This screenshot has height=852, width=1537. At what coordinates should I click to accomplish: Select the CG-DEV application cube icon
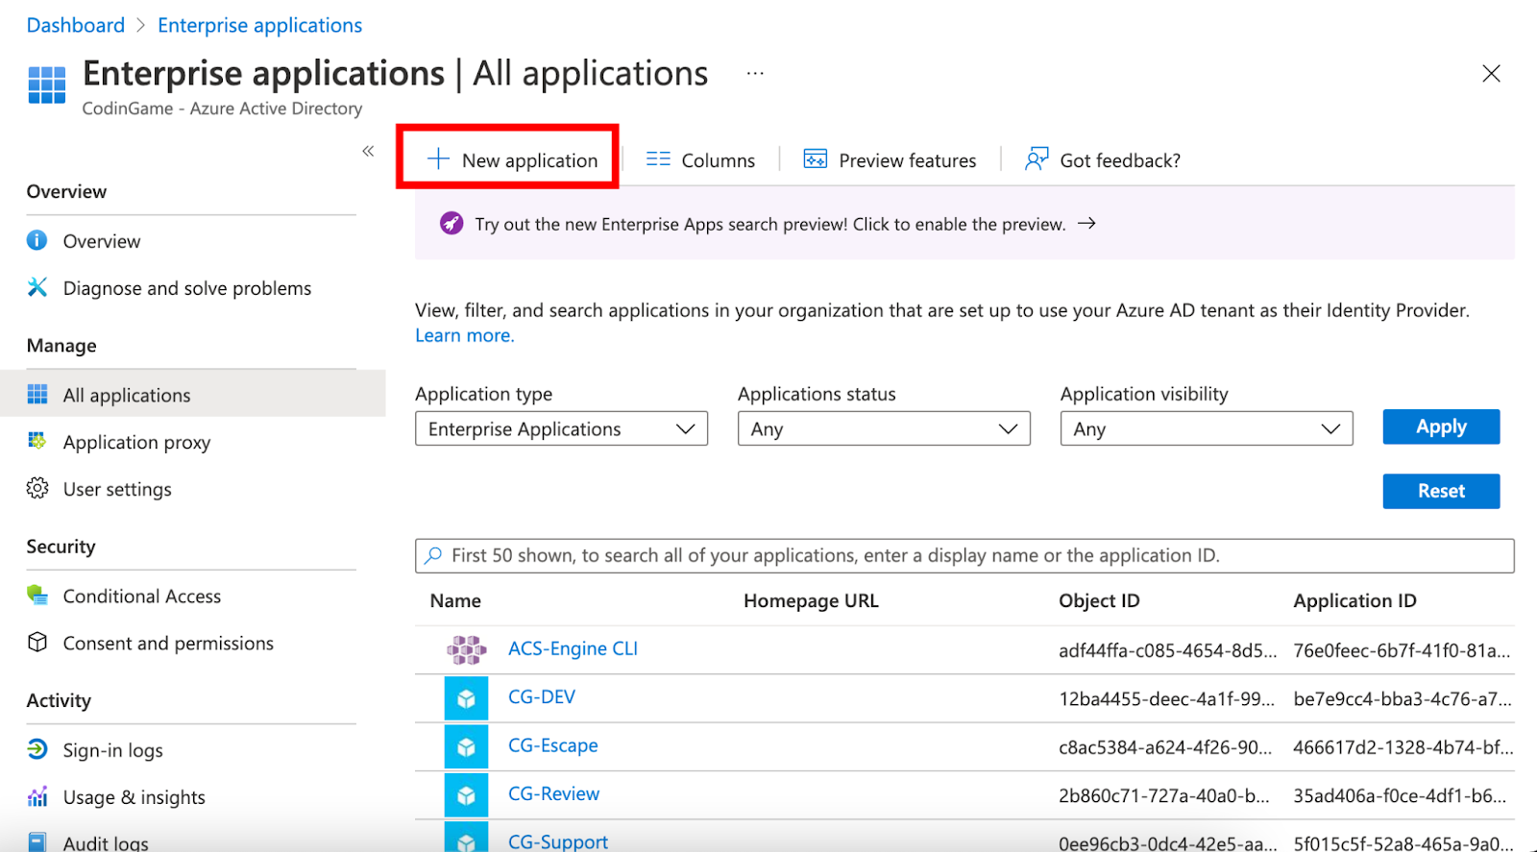pyautogui.click(x=466, y=698)
